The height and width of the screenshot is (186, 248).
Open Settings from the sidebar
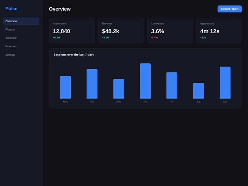point(21,55)
